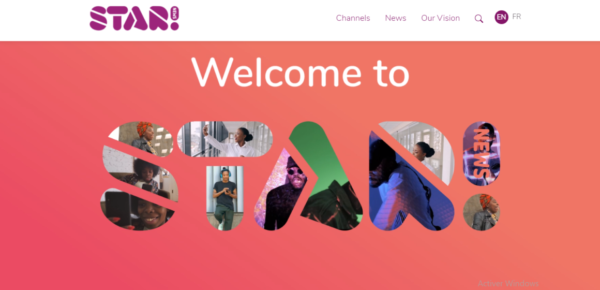Viewport: 600px width, 290px height.
Task: Select the man with blue headphones image
Action: [x=224, y=198]
